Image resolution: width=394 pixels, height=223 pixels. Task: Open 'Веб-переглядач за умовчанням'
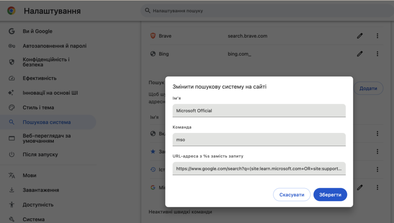tap(47, 138)
